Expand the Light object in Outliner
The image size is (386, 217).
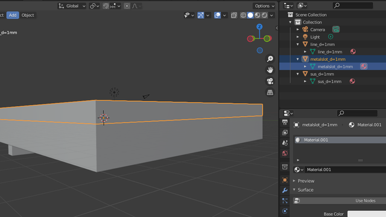click(297, 37)
